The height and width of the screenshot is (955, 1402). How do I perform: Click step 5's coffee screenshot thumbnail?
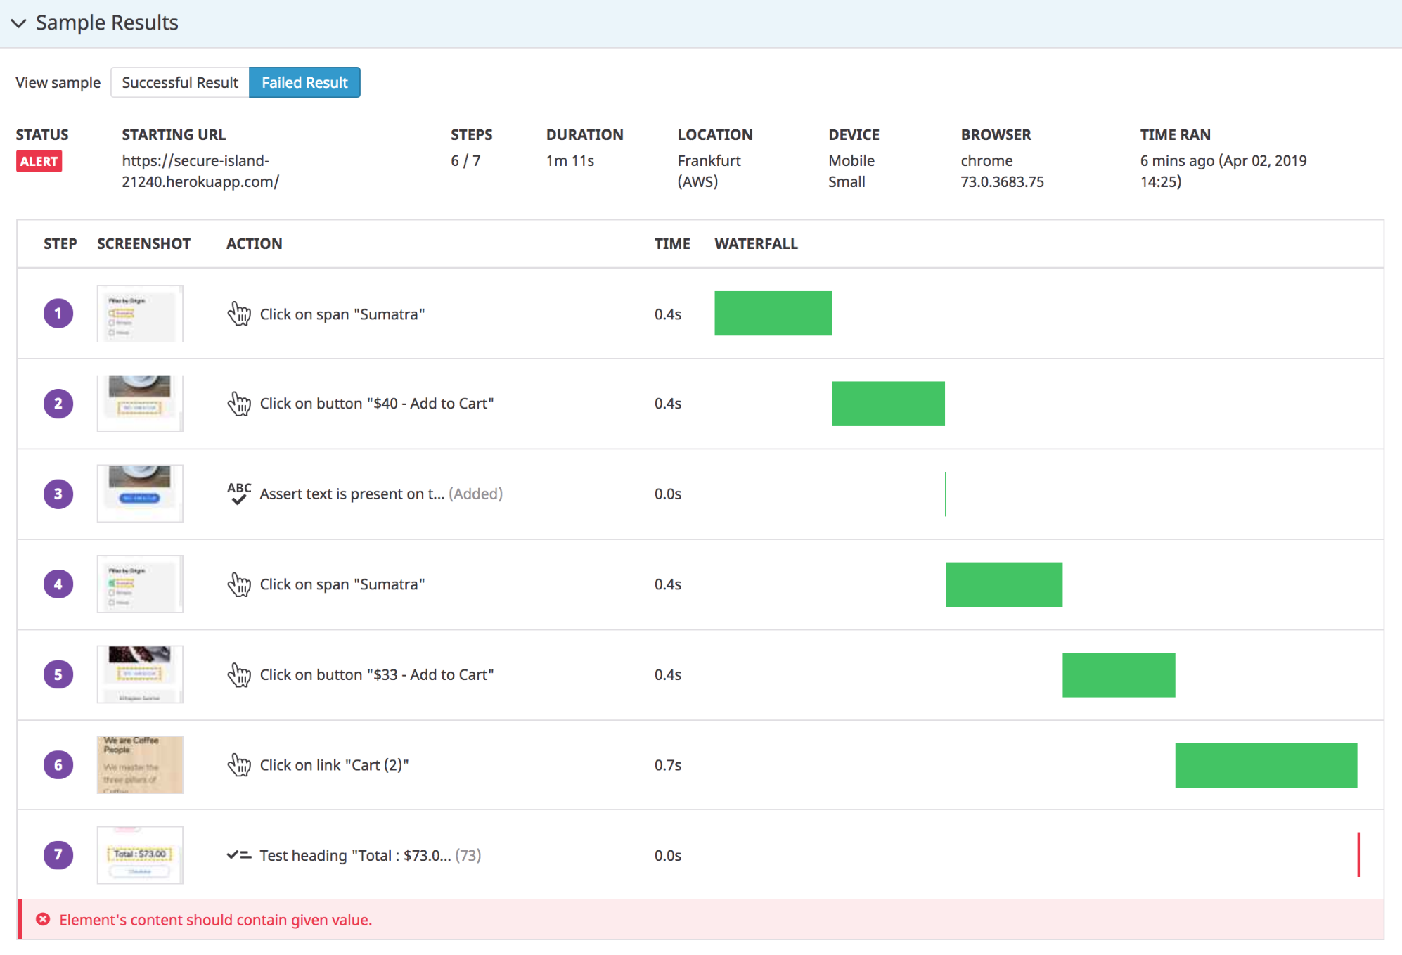click(x=139, y=674)
